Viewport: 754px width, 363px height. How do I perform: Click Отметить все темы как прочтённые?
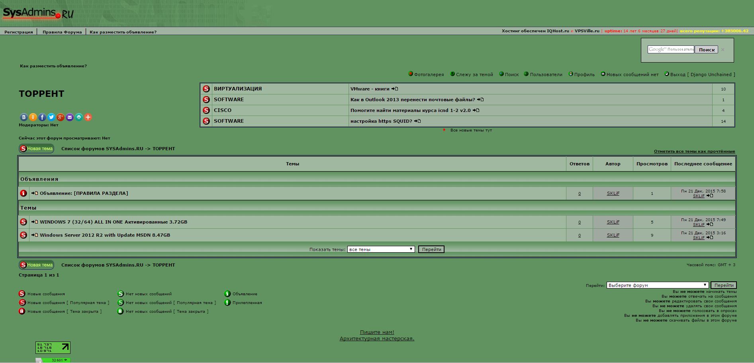(694, 151)
